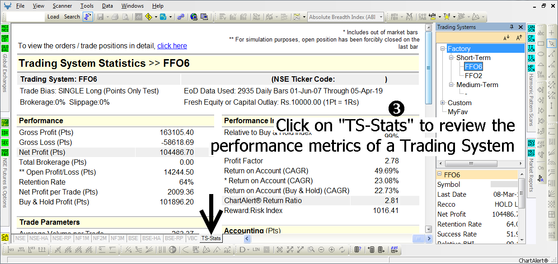This screenshot has width=558, height=264.
Task: Switch to the BSE-RP tab
Action: point(174,238)
